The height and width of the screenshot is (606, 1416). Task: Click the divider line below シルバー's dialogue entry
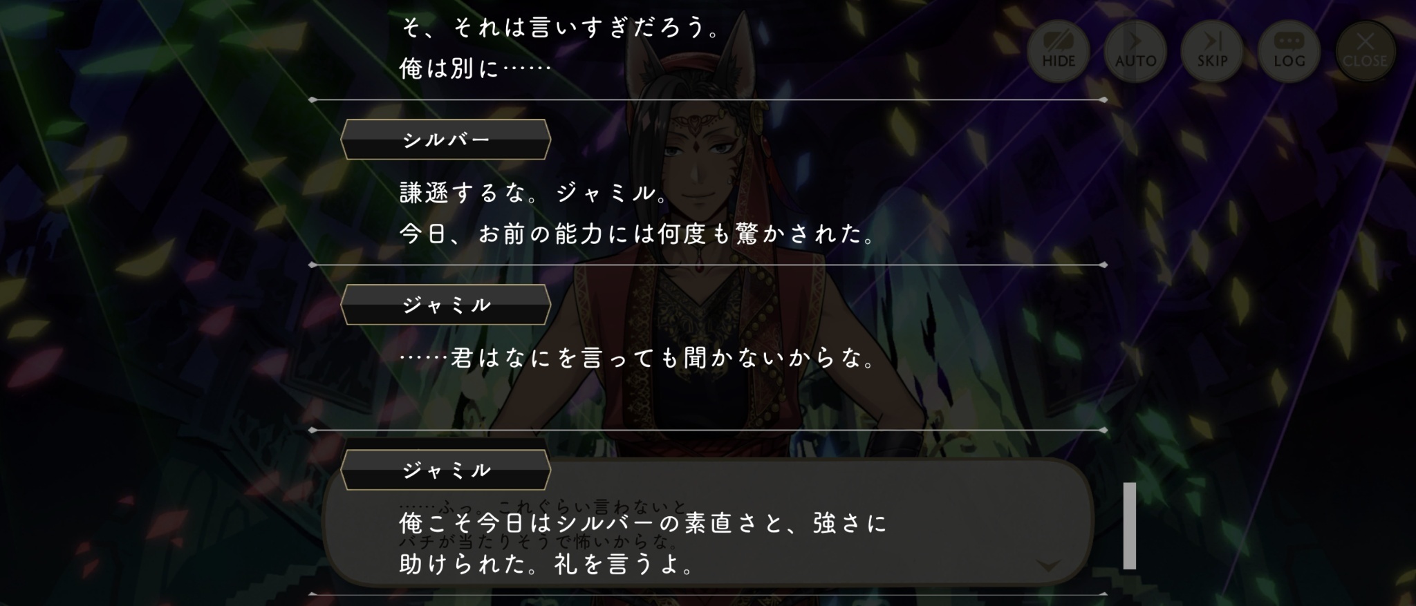coord(708,265)
